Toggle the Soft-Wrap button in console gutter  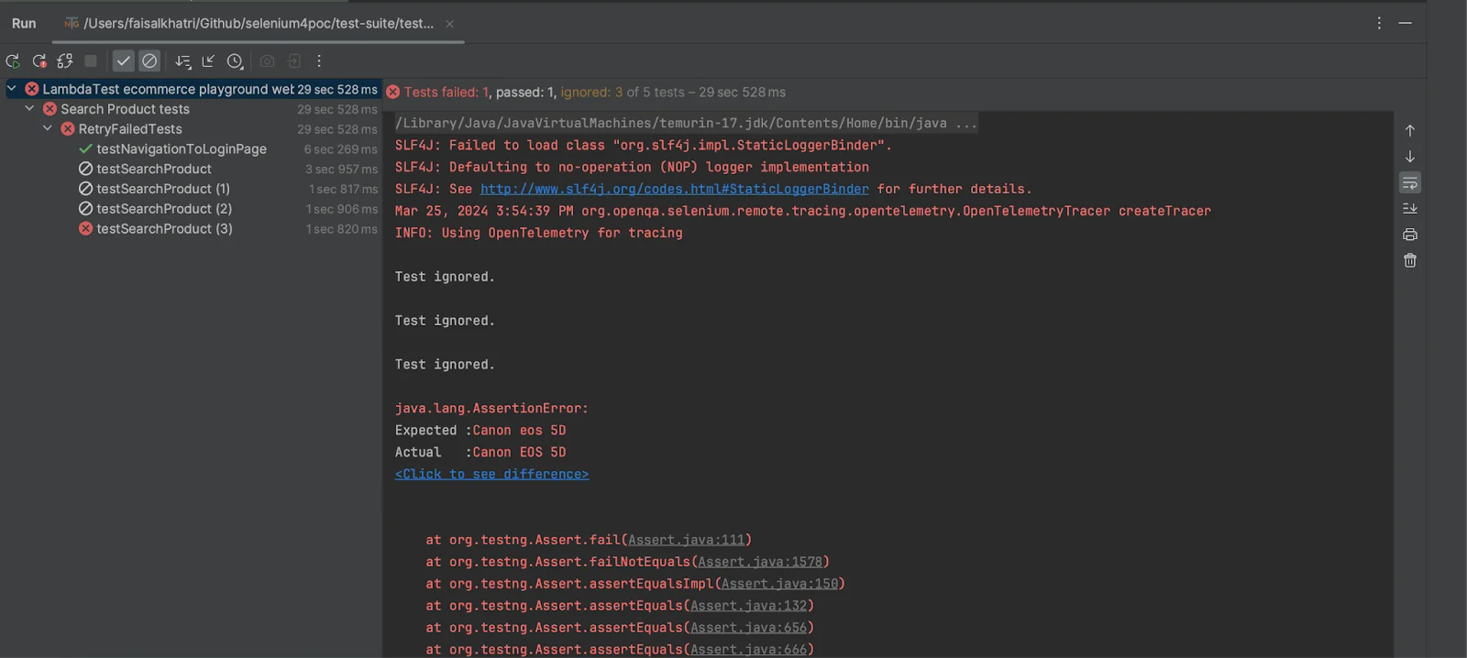1410,183
